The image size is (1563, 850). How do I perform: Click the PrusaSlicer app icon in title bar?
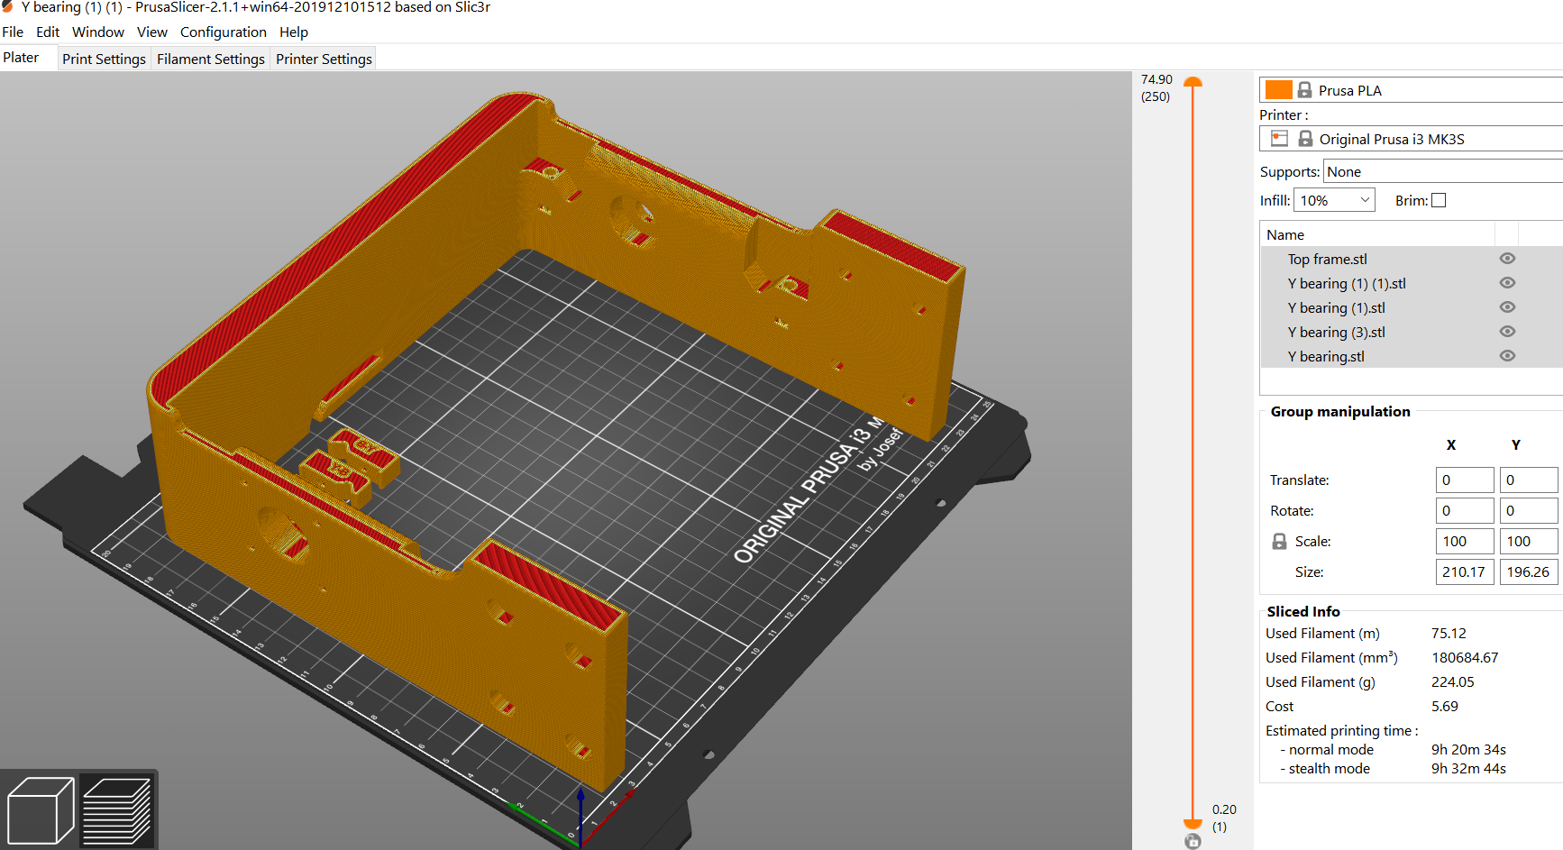[7, 7]
